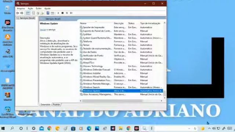This screenshot has width=235, height=132.
Task: Select the Windows Installer service
Action: (122, 73)
